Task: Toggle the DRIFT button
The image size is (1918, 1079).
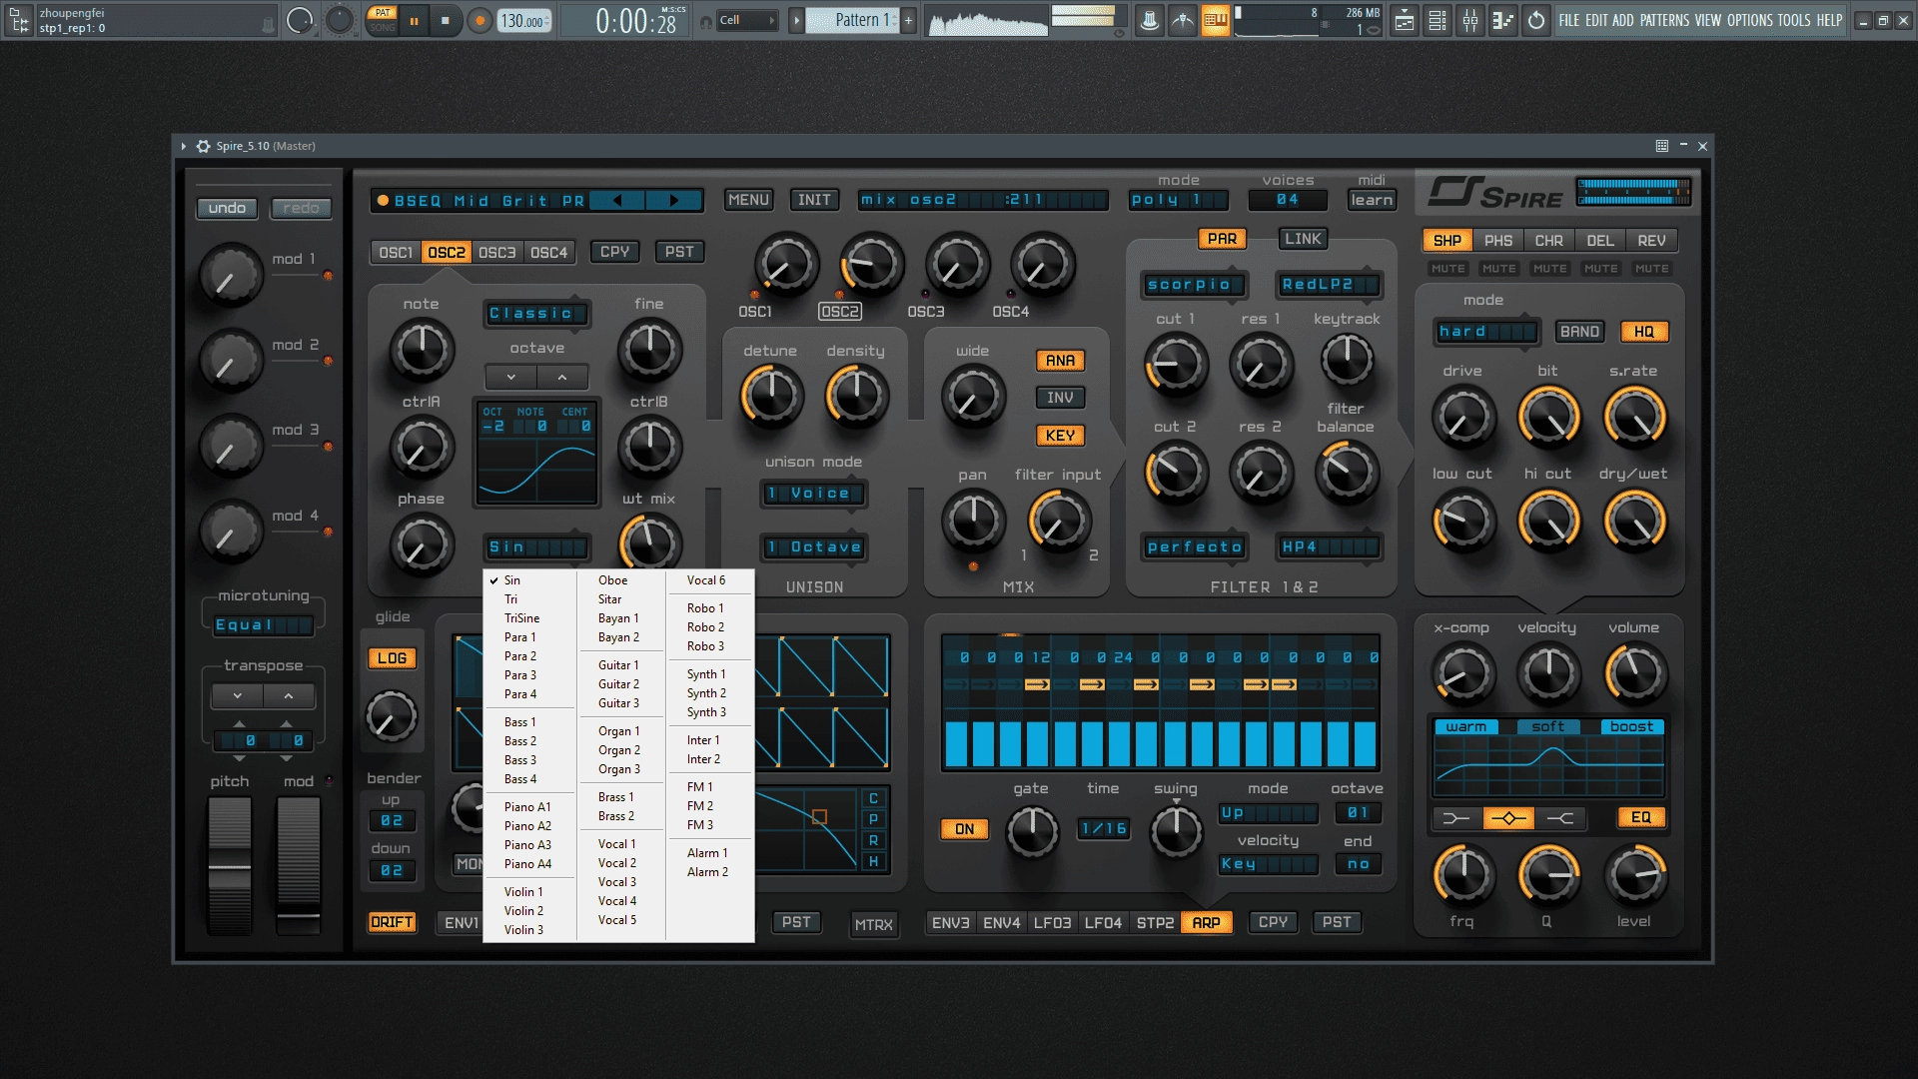Action: pyautogui.click(x=392, y=922)
